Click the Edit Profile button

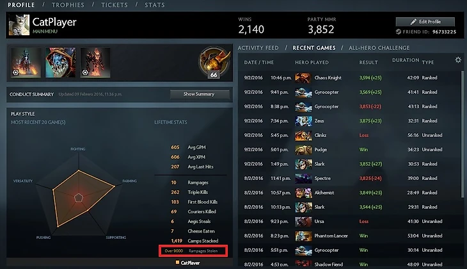(x=425, y=22)
